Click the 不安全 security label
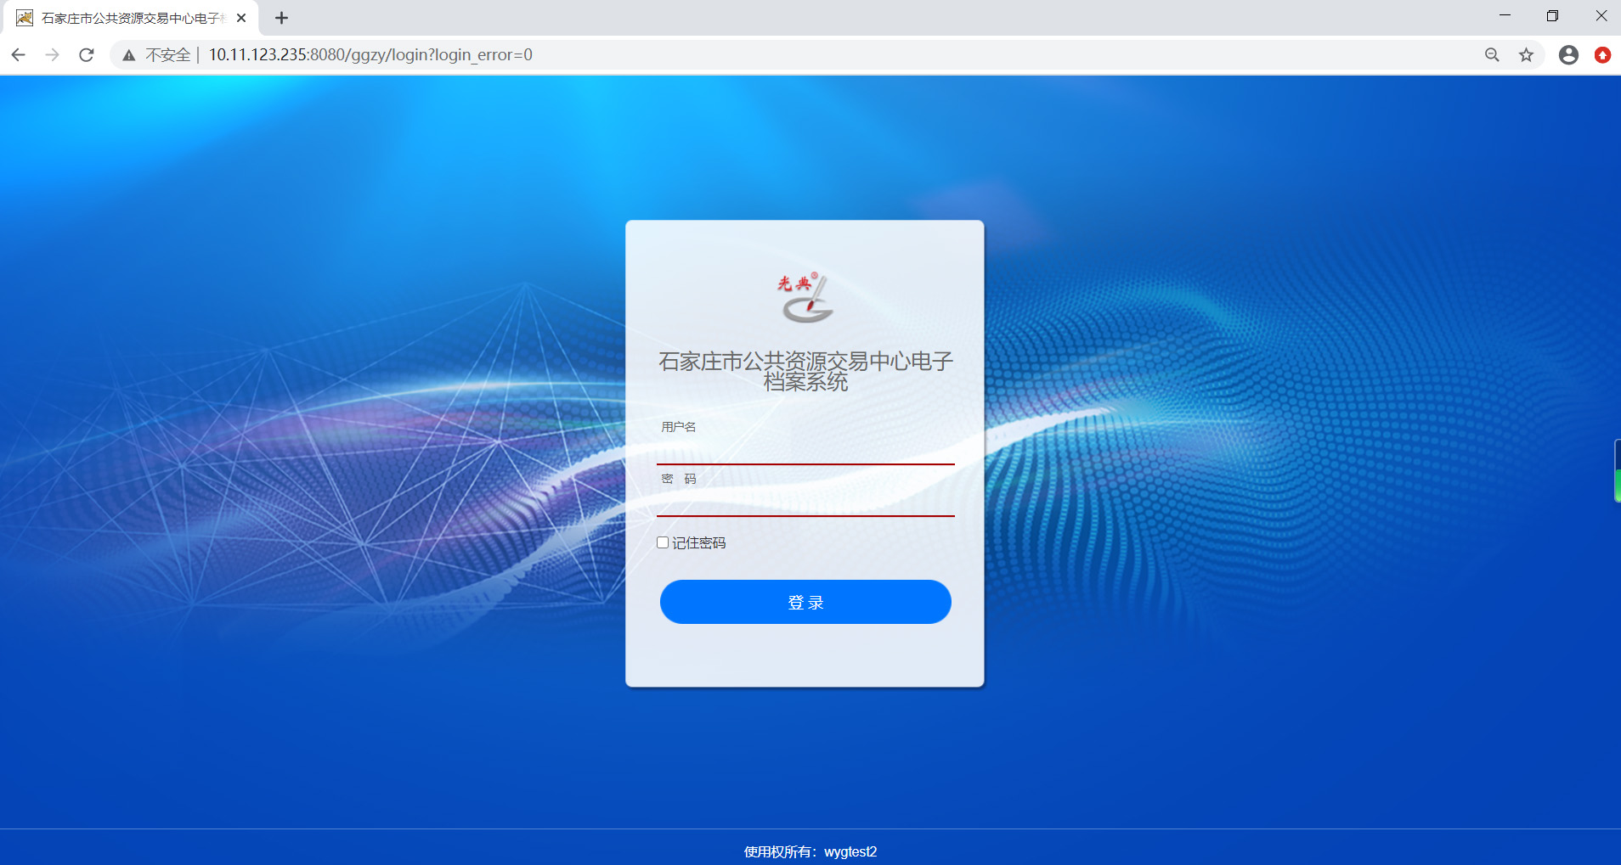1621x865 pixels. pos(168,55)
